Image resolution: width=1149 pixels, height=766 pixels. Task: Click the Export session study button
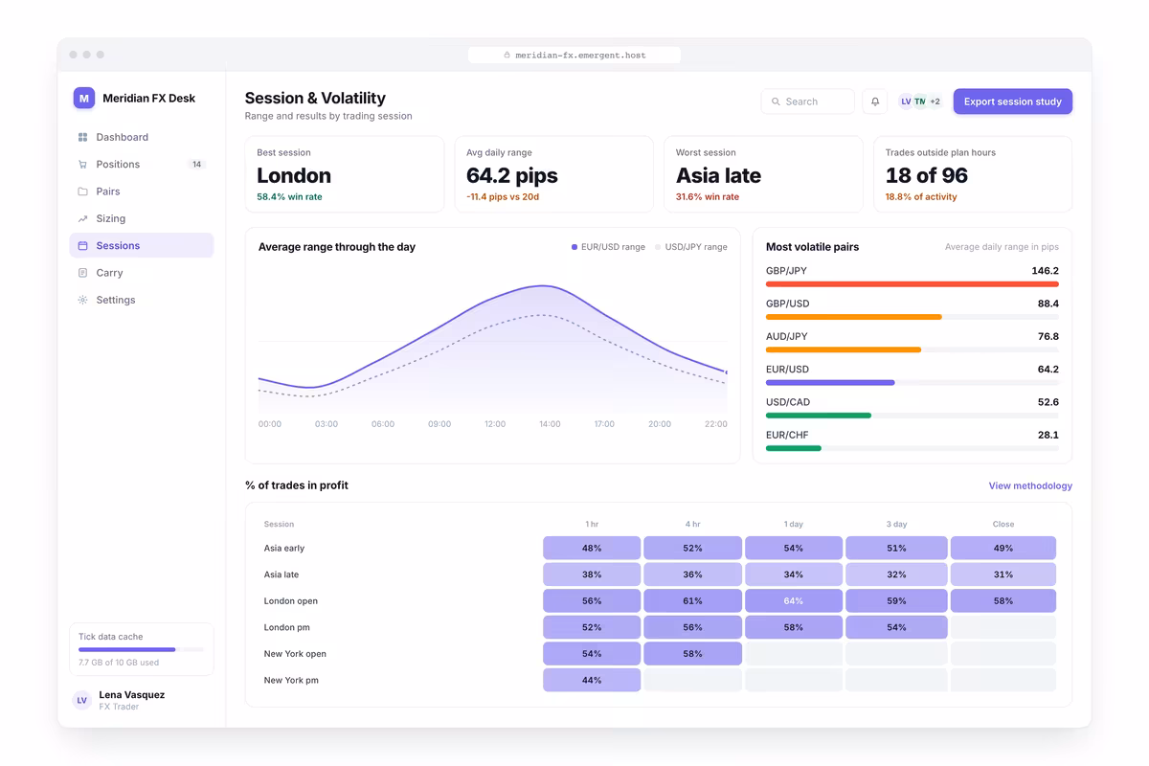coord(1013,101)
